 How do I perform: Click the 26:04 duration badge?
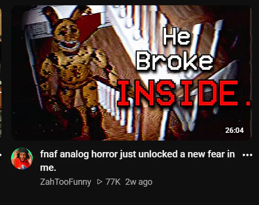coord(234,130)
